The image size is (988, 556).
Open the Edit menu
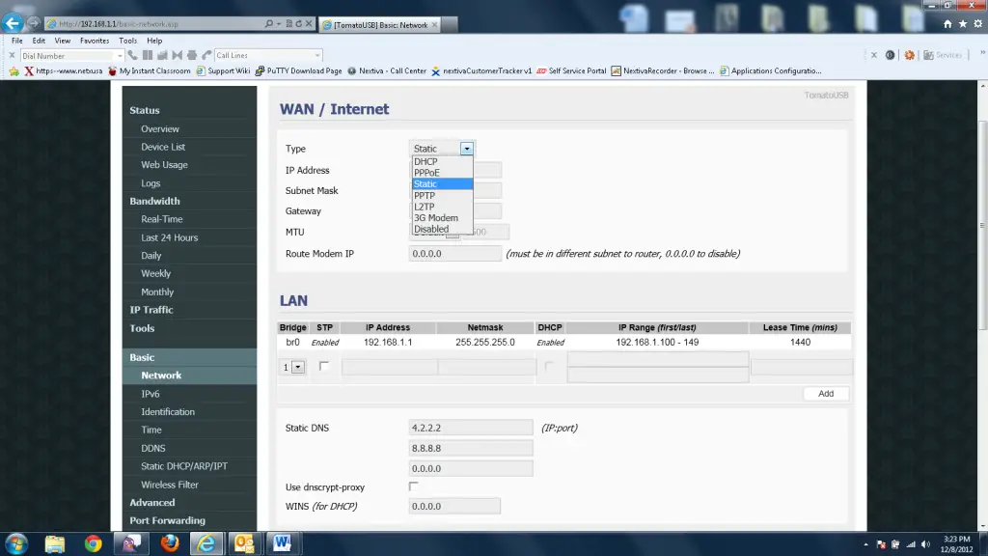pos(39,41)
